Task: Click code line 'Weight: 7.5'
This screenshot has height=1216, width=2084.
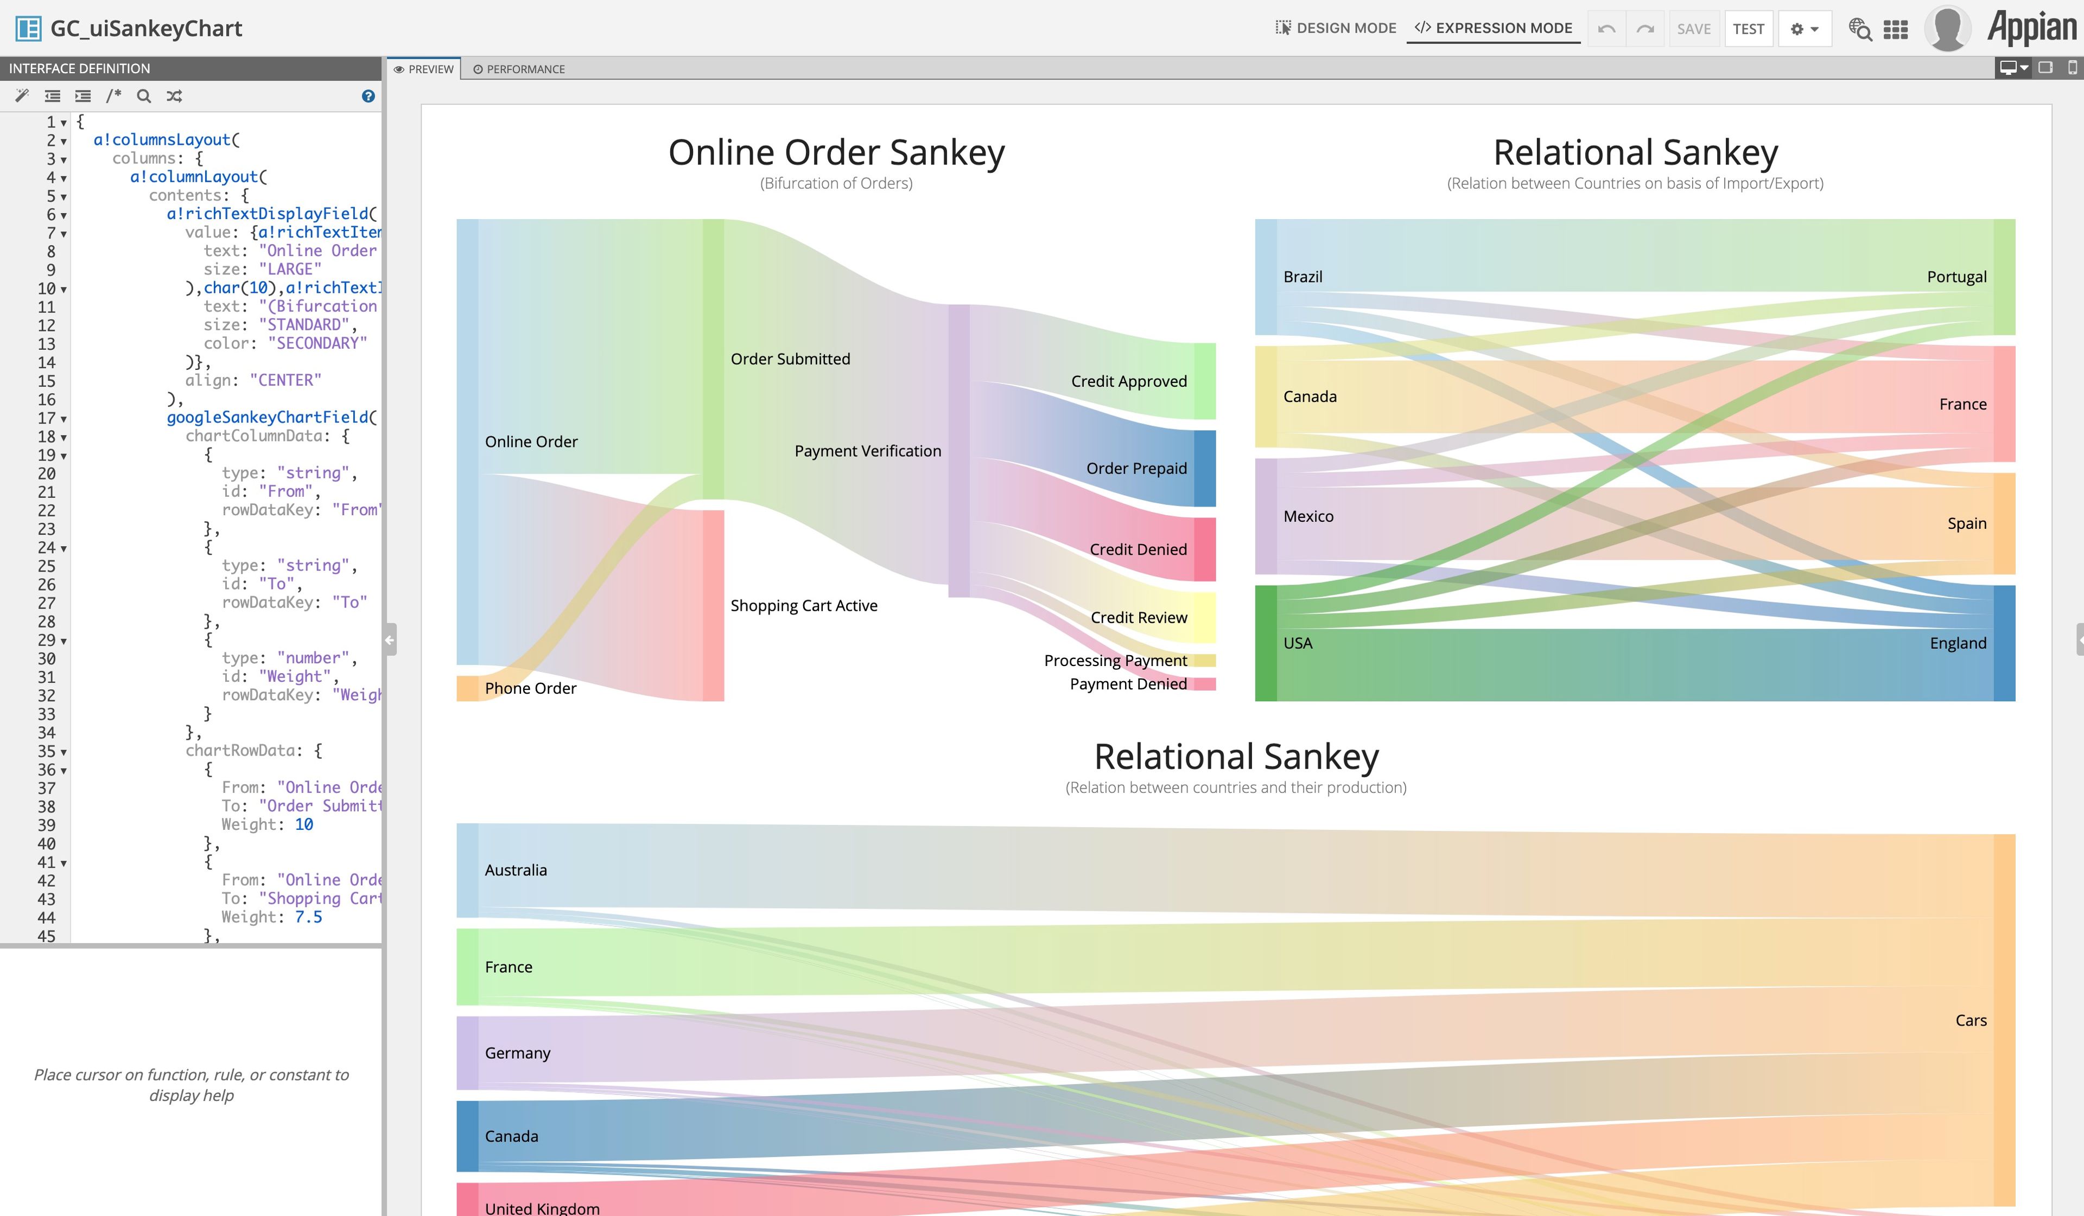Action: coord(271,917)
